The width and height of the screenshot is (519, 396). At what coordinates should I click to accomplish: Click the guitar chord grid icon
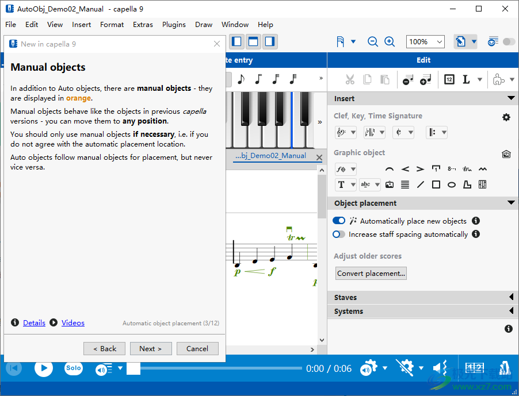(x=483, y=184)
